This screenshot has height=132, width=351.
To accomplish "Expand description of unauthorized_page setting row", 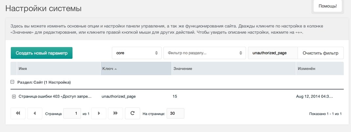I will (x=14, y=96).
